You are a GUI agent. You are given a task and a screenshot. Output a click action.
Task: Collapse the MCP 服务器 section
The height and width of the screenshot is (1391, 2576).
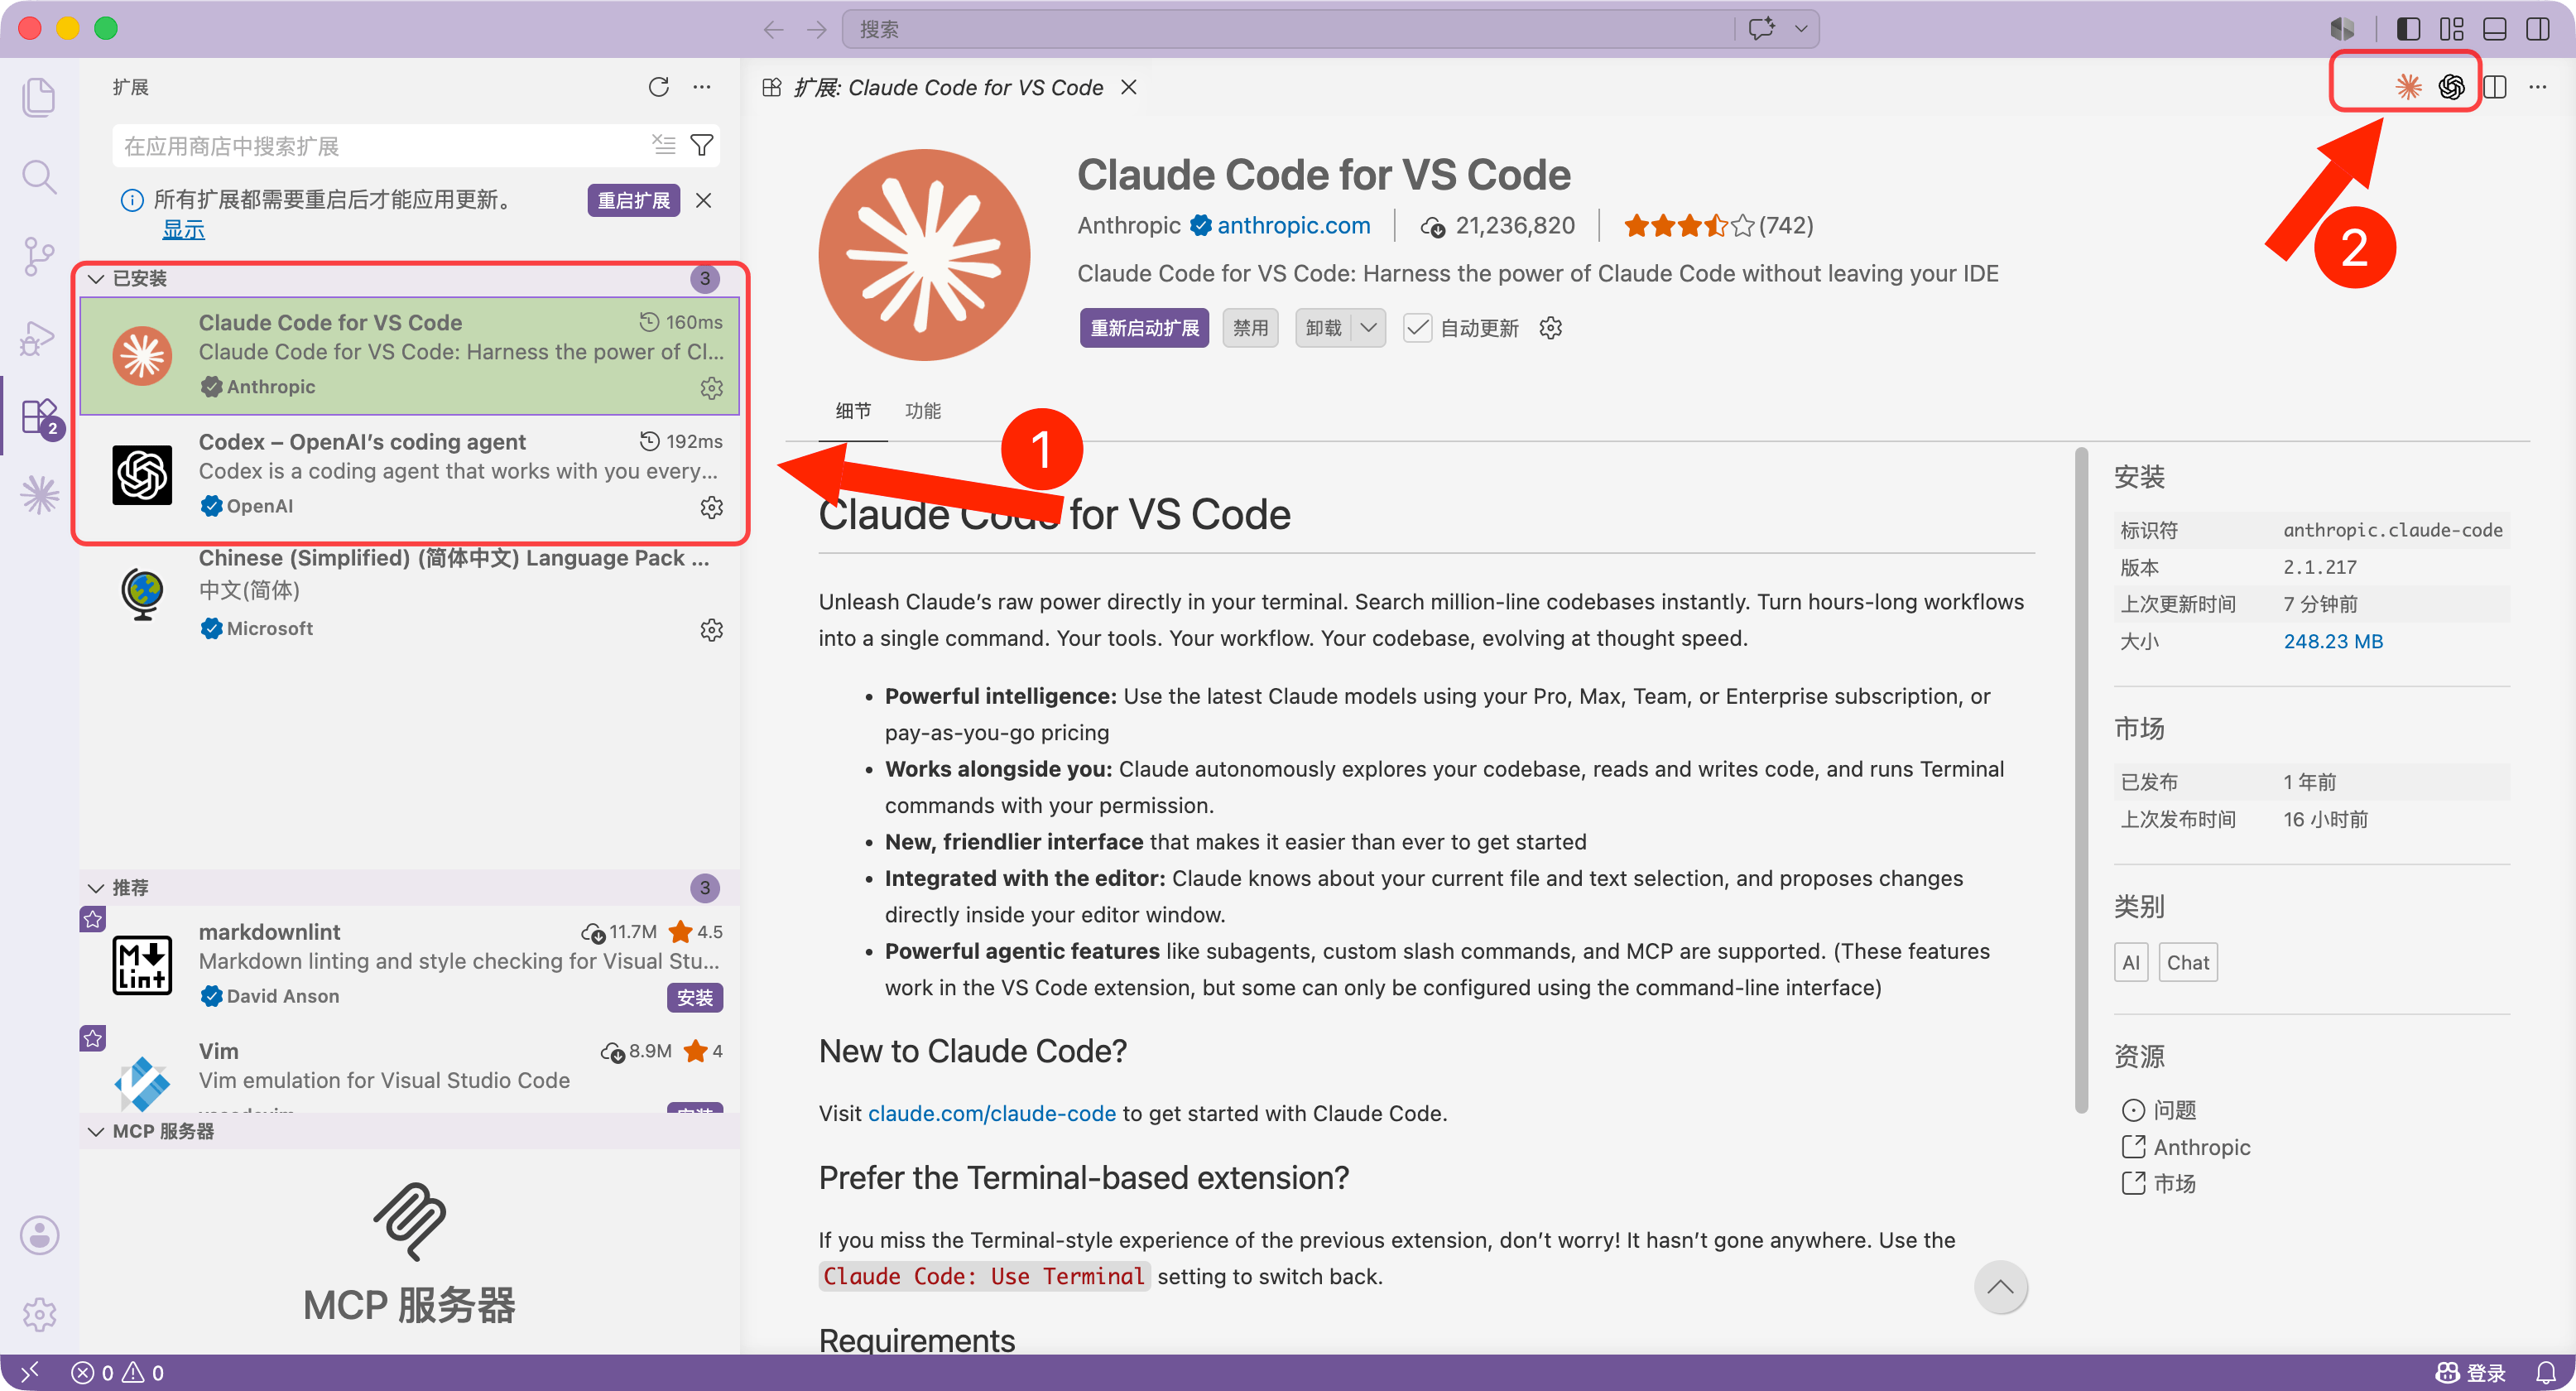coord(96,1131)
